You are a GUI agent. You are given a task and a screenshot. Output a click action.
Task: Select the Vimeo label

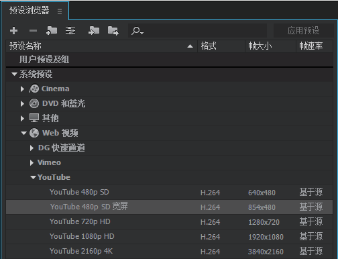coord(49,162)
